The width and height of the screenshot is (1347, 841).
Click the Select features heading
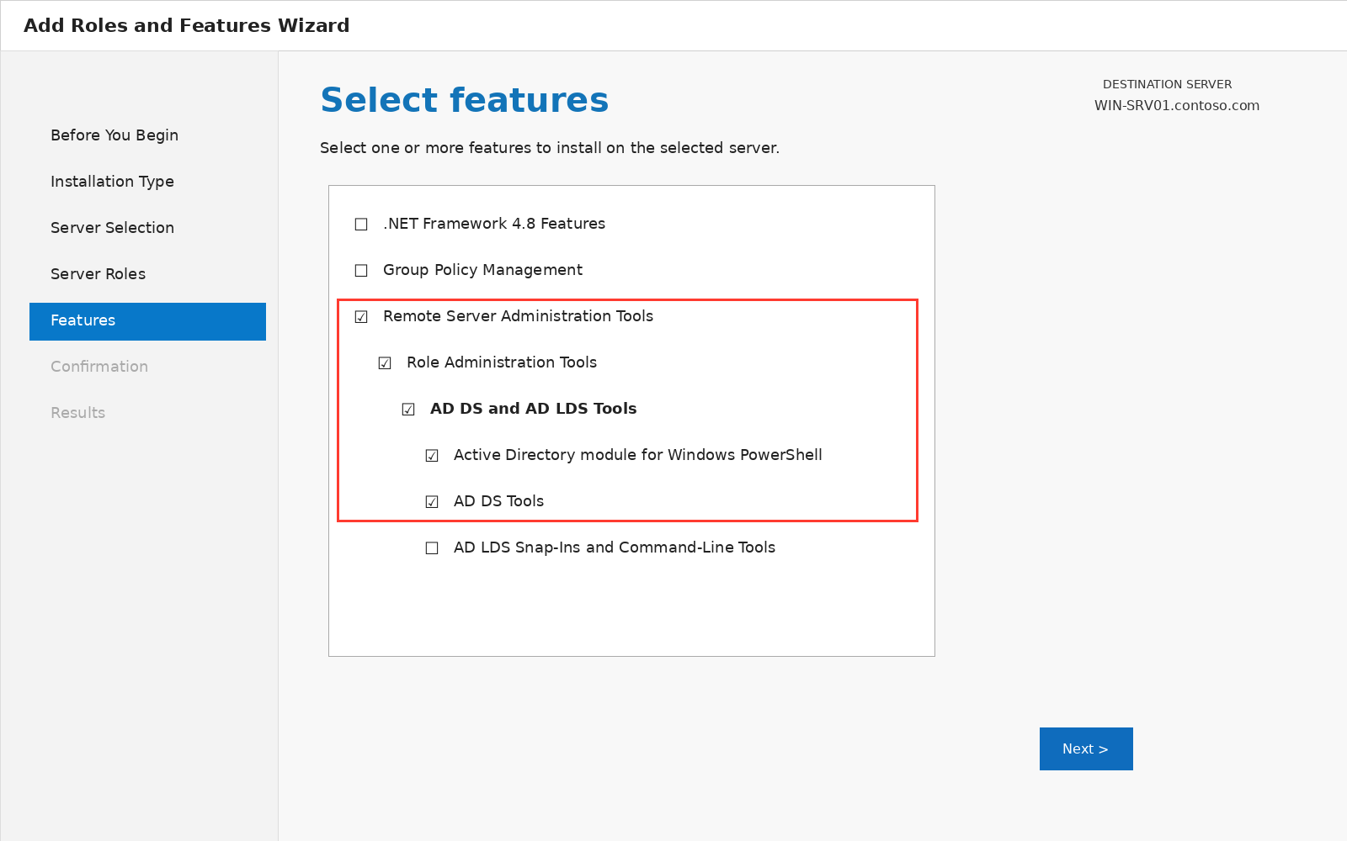click(465, 100)
